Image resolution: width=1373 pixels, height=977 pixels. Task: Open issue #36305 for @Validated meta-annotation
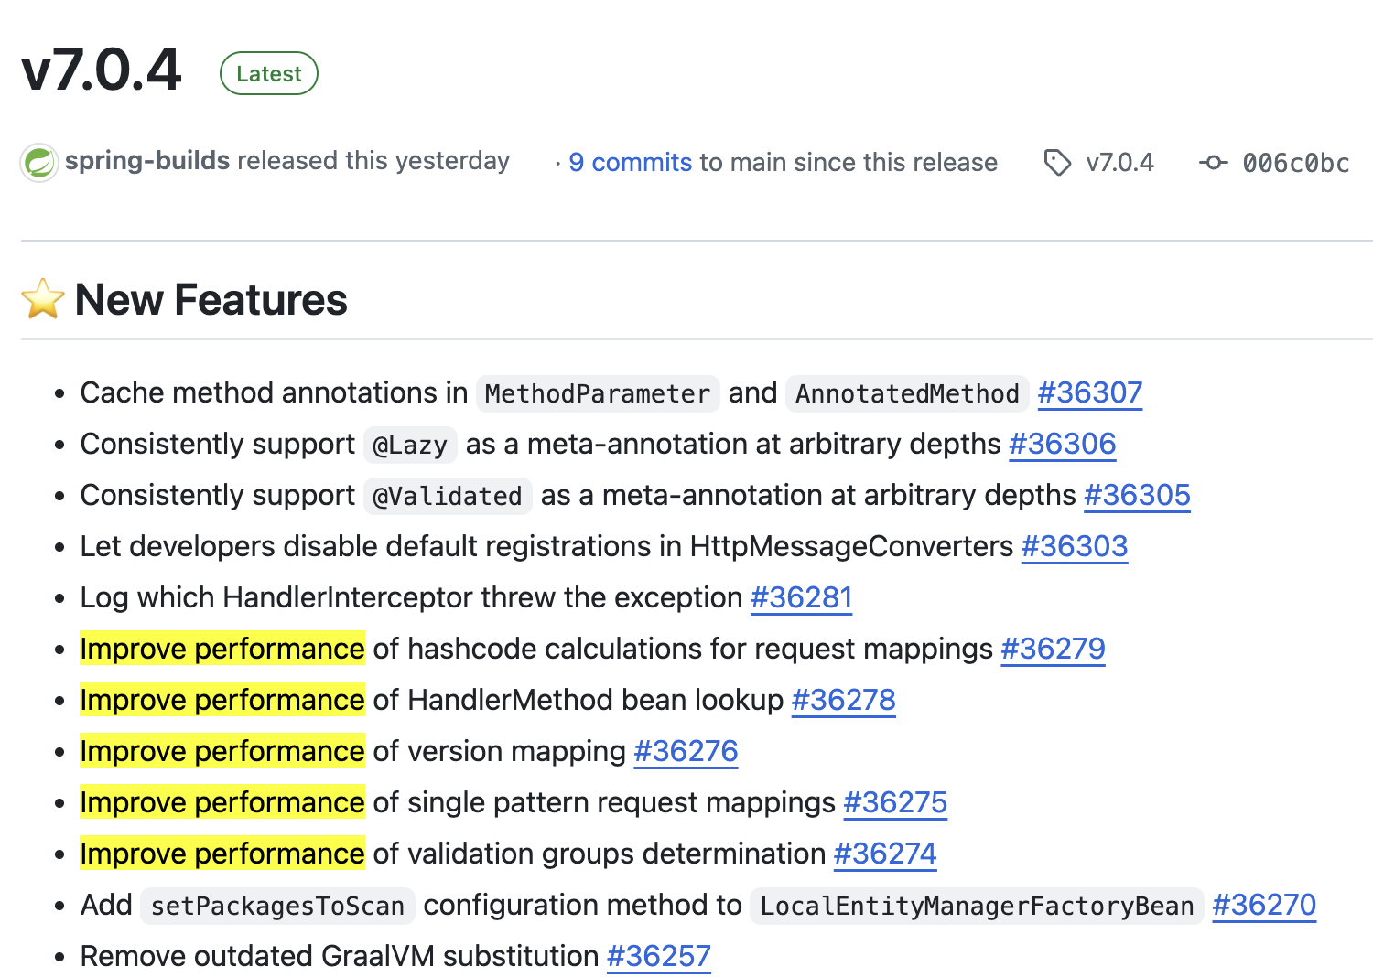click(x=1137, y=495)
